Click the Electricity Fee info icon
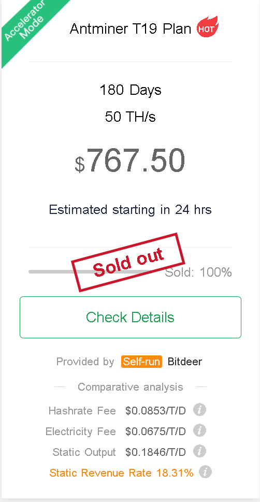The image size is (260, 502). point(199,431)
